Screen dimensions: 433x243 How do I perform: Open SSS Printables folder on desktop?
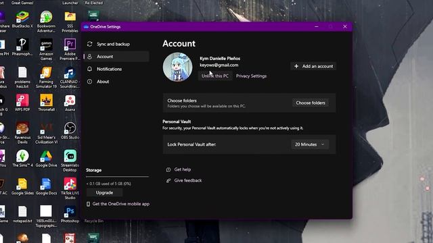click(x=70, y=22)
